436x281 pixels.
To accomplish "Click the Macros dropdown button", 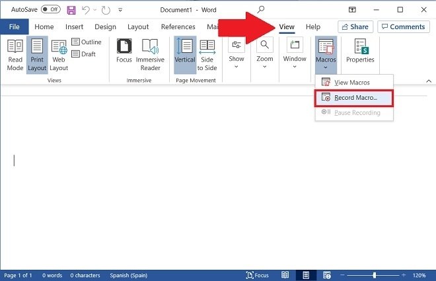I will point(326,54).
